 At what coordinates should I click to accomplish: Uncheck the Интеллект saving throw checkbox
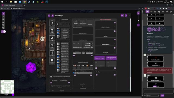(x=58, y=34)
